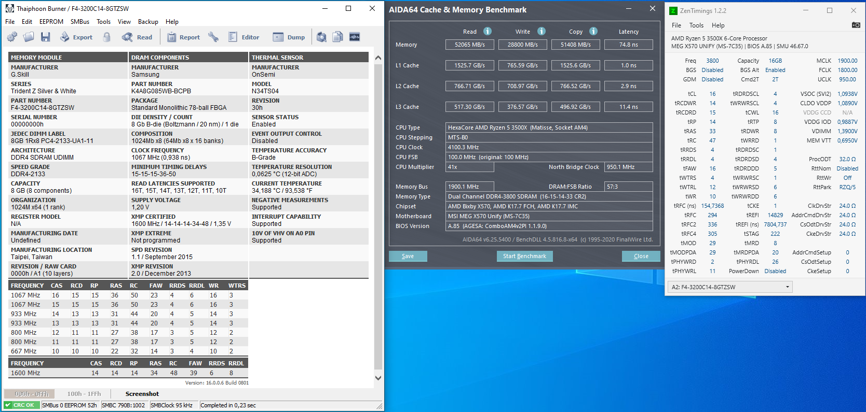
Task: Click the Write benchmark info icon
Action: pyautogui.click(x=542, y=31)
